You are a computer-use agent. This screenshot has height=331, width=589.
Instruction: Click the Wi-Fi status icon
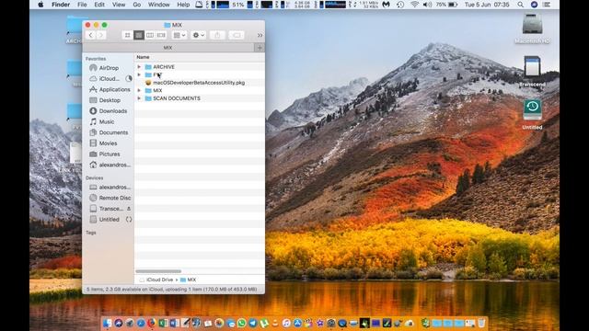click(x=414, y=5)
